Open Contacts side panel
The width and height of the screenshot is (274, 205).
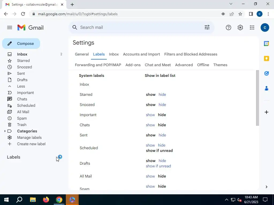point(266,88)
